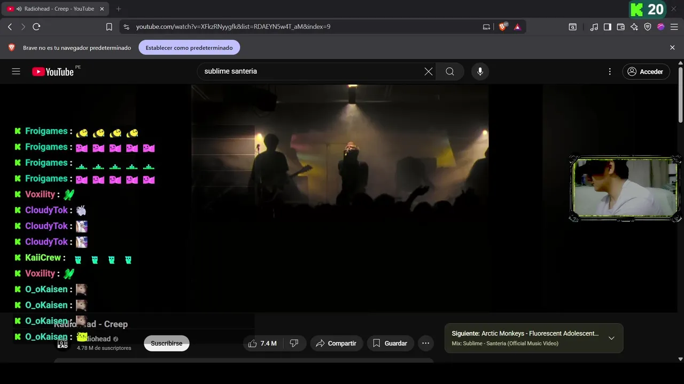Click the browser address bar URL

pyautogui.click(x=233, y=27)
